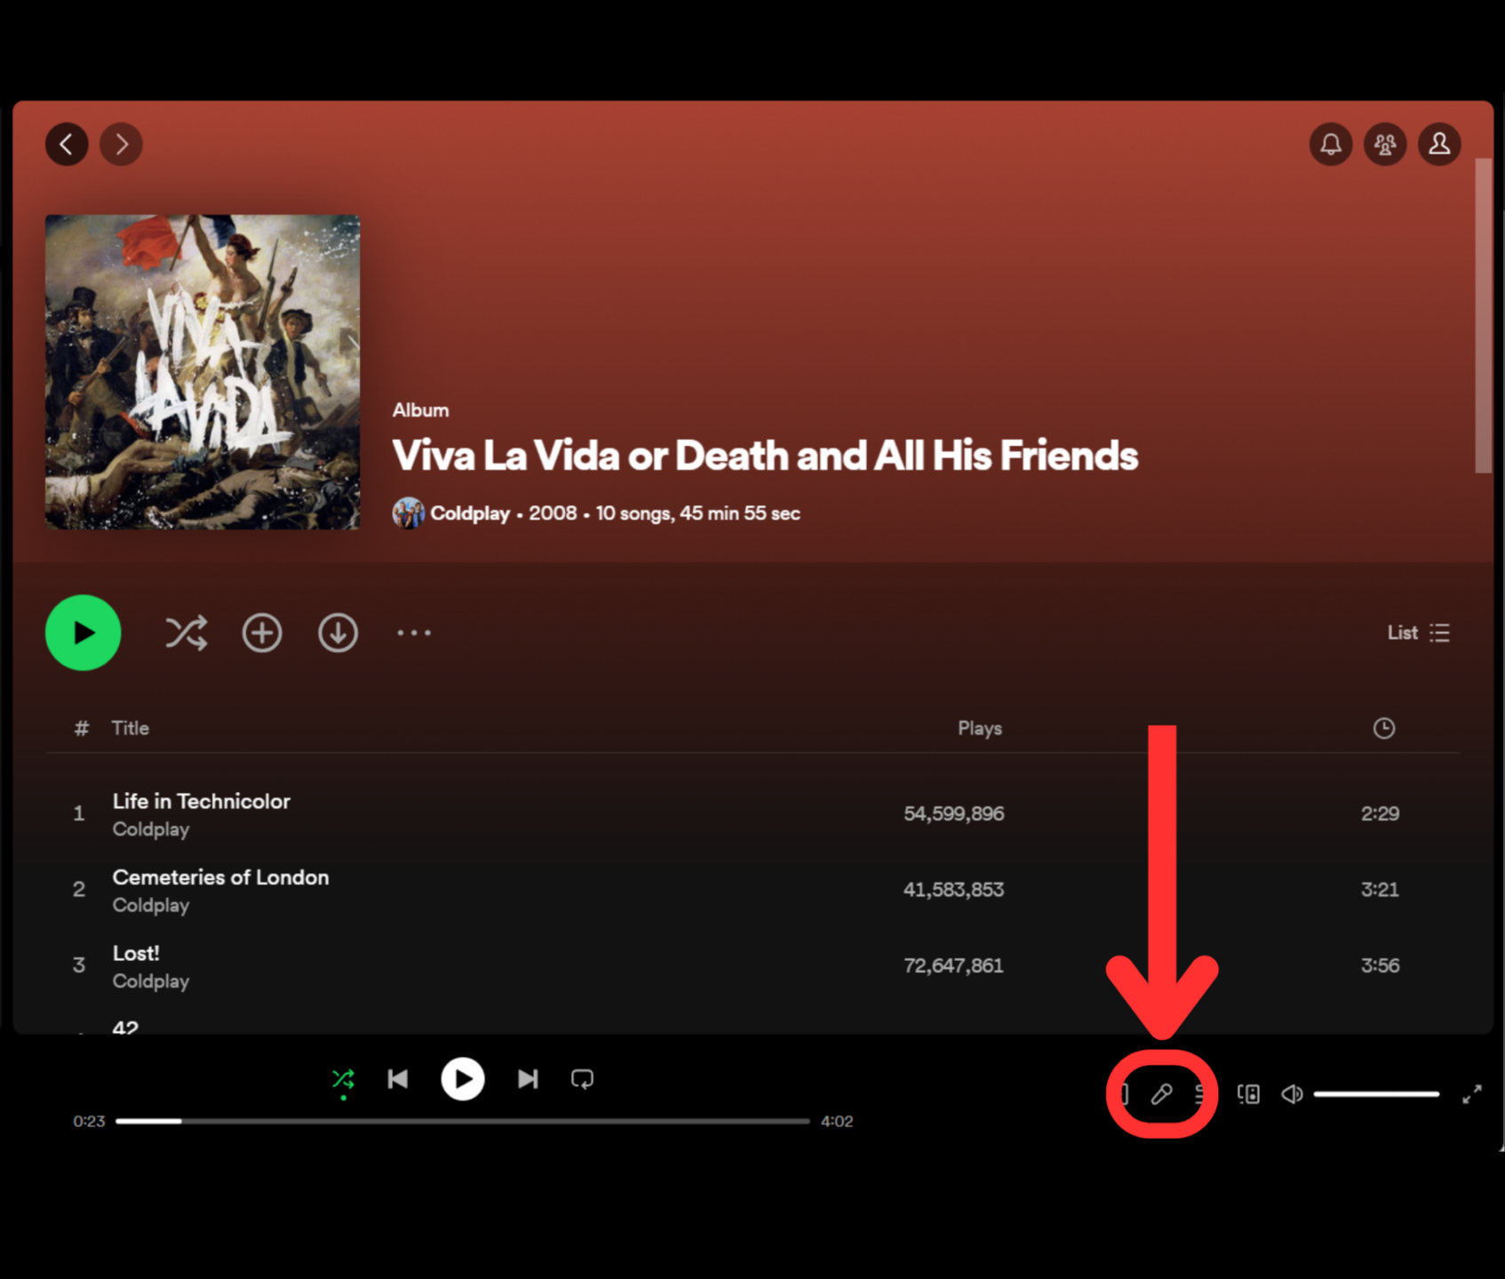This screenshot has width=1505, height=1279.
Task: Sort tracks by duration via clock header
Action: (x=1383, y=727)
